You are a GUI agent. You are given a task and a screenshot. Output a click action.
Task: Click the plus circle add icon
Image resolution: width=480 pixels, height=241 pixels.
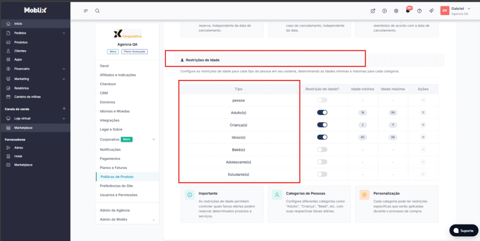[384, 11]
